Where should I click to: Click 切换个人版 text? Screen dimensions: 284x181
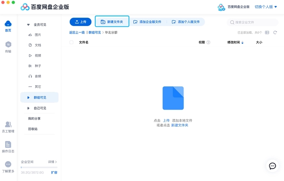click(x=264, y=7)
